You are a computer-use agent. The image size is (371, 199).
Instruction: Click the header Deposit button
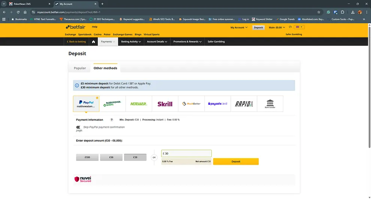coord(258,27)
